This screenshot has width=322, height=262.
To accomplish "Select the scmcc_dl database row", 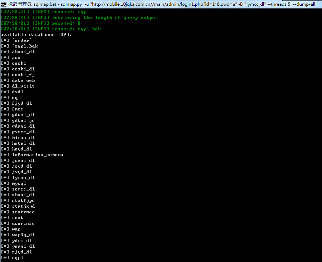I will point(18,189).
